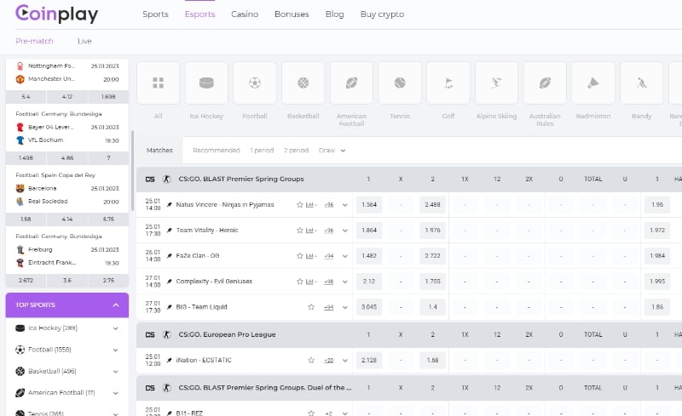Open +96 more markets for Natus Vincere
This screenshot has height=416, width=682.
(329, 205)
